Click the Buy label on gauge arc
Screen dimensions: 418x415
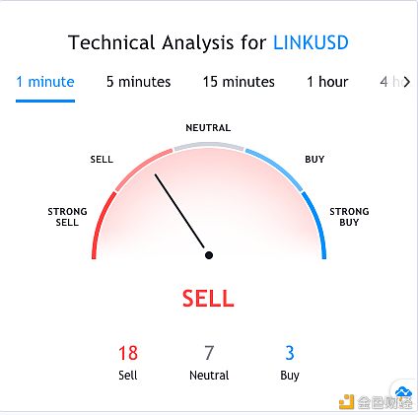click(x=314, y=160)
